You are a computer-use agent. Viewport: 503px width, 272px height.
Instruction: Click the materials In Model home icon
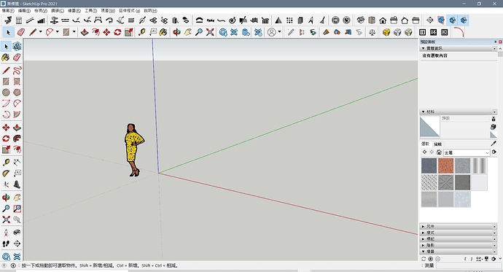pos(439,152)
